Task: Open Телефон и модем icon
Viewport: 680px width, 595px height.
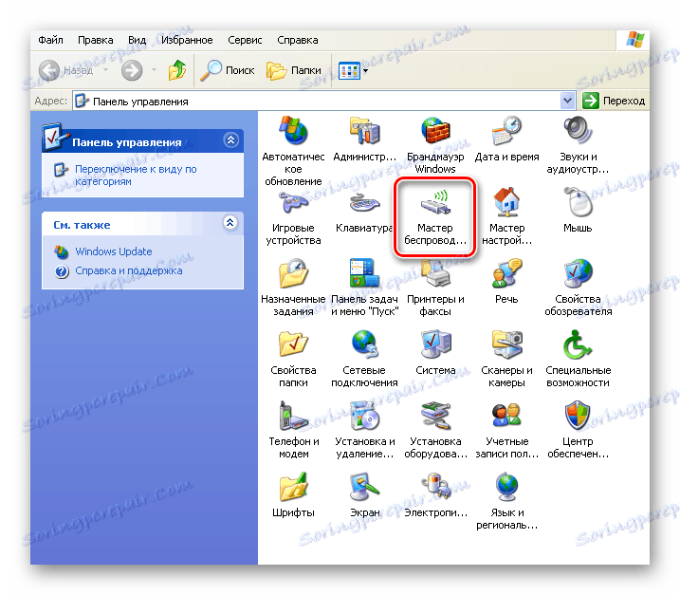Action: click(294, 416)
